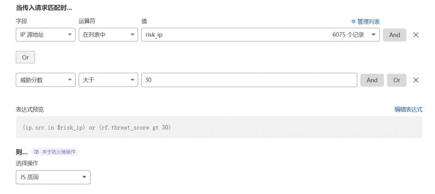
Task: Click the 6075 个记录 count in value field
Action: point(348,35)
